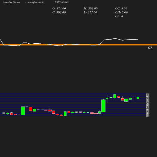Click the peak of the white indicator line

tap(115, 38)
